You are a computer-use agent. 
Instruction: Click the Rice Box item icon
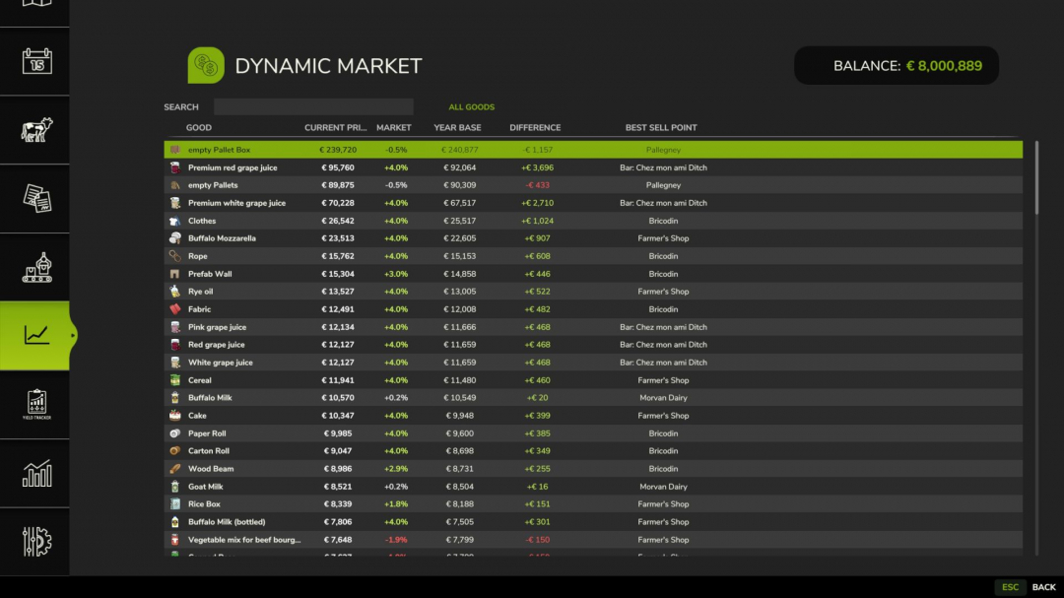[x=175, y=504]
